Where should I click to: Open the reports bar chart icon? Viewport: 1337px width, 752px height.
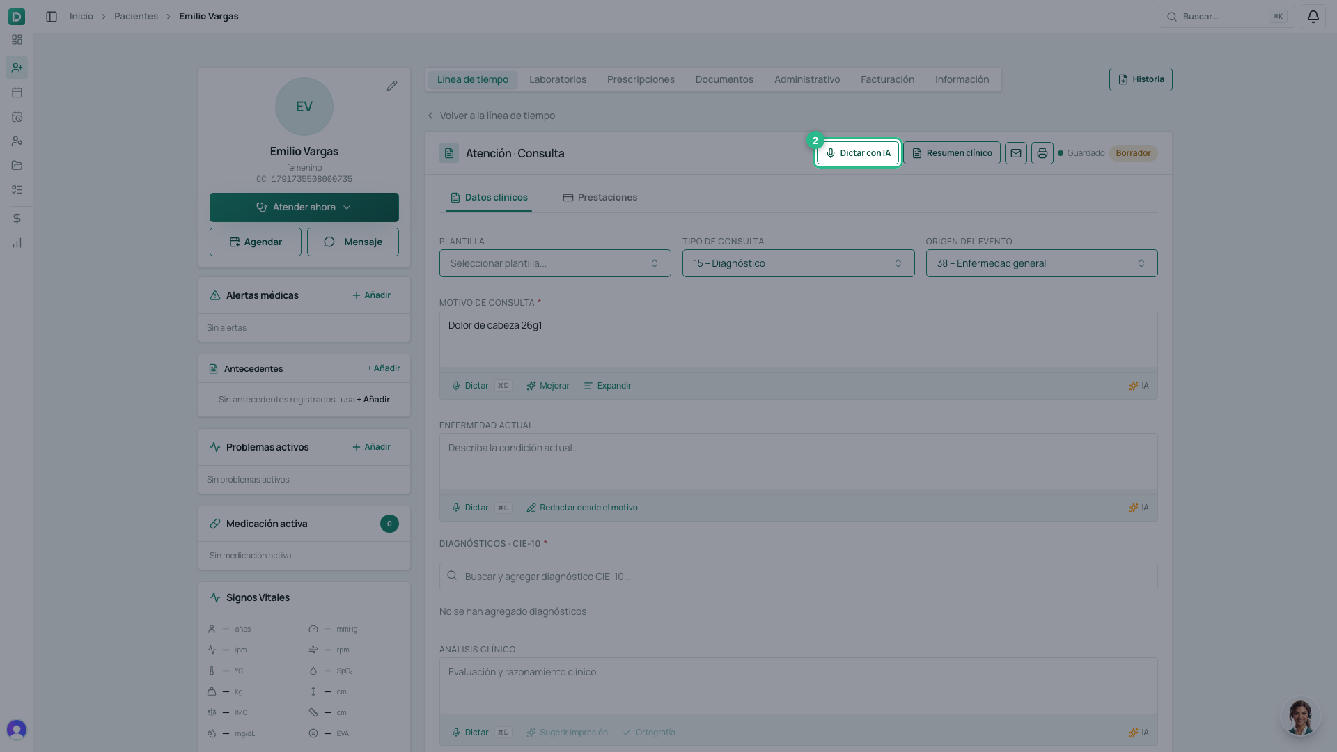pos(17,243)
